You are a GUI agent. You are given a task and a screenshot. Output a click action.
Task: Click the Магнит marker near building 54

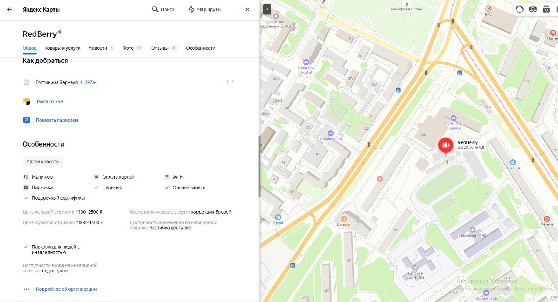547,219
